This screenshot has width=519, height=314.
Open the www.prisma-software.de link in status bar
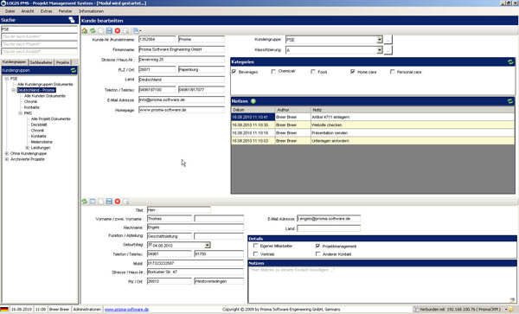[x=126, y=310]
